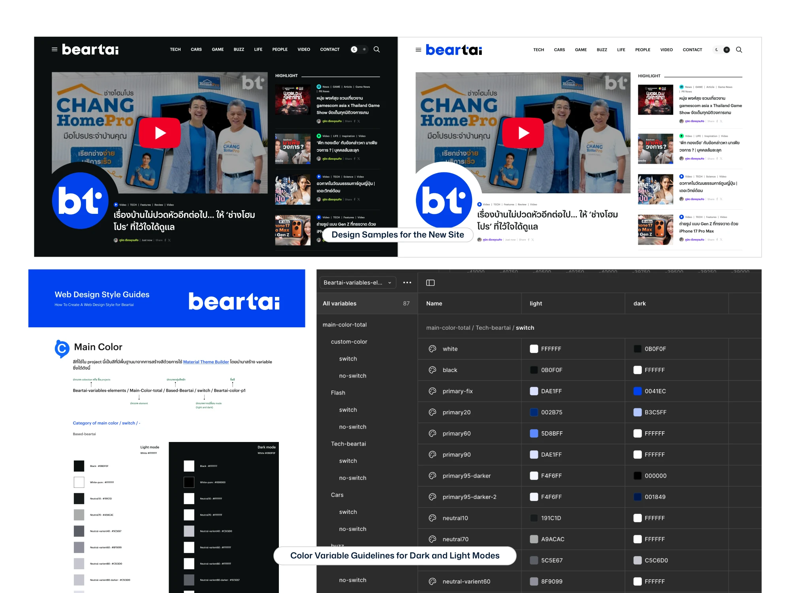Select main-color-total group in sidebar
790x593 pixels.
[344, 325]
